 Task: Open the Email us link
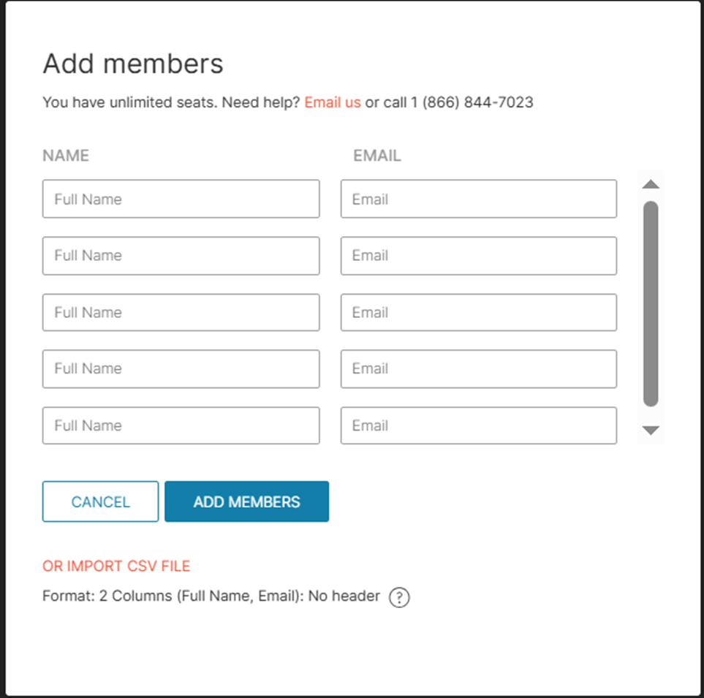tap(333, 102)
